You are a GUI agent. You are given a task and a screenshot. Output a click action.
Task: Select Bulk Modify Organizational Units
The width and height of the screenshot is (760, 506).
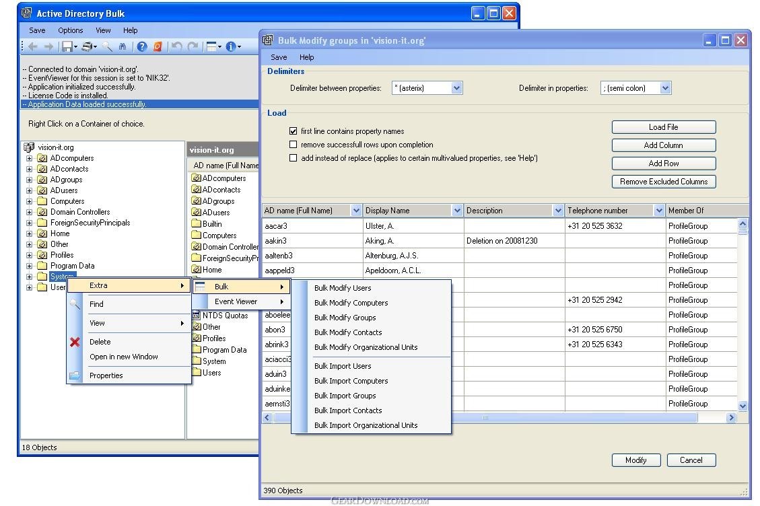tap(372, 347)
